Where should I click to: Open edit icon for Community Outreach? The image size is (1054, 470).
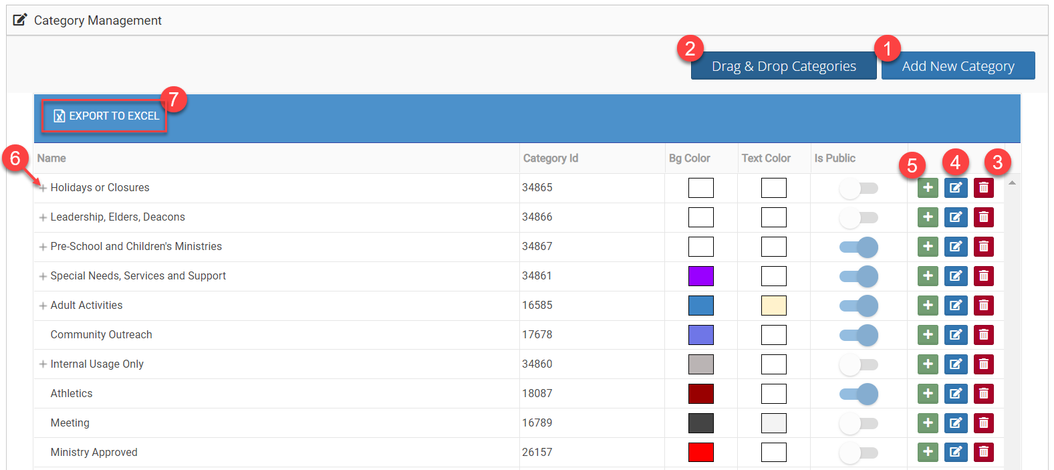[x=955, y=335]
